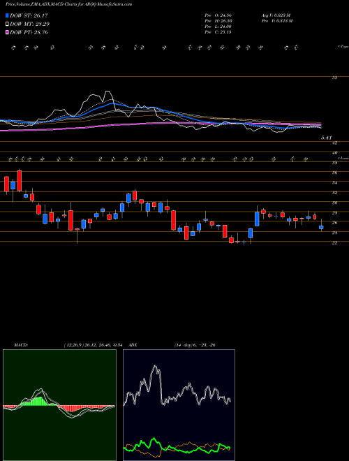The width and height of the screenshot is (349, 461).
Task: Click the 'Avg V: 0.023 M' volume text
Action: coord(277,15)
